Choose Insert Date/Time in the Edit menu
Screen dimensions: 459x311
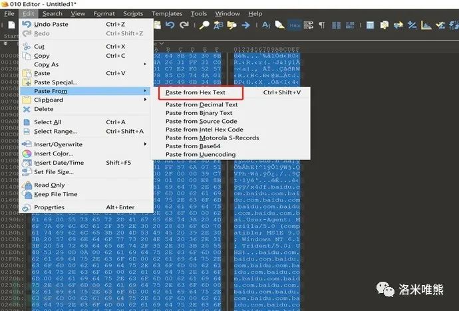tap(86, 163)
